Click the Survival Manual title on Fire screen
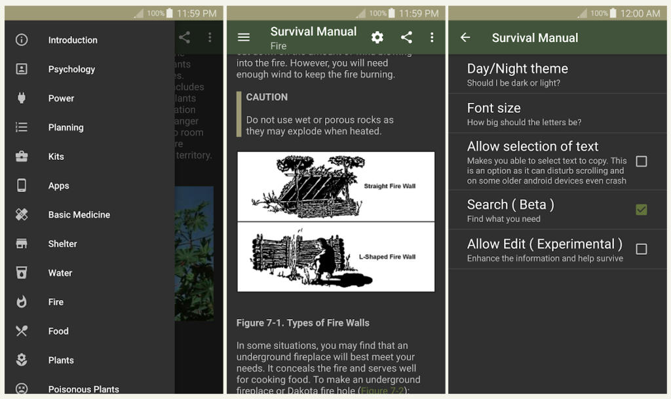This screenshot has height=399, width=671. pos(313,31)
